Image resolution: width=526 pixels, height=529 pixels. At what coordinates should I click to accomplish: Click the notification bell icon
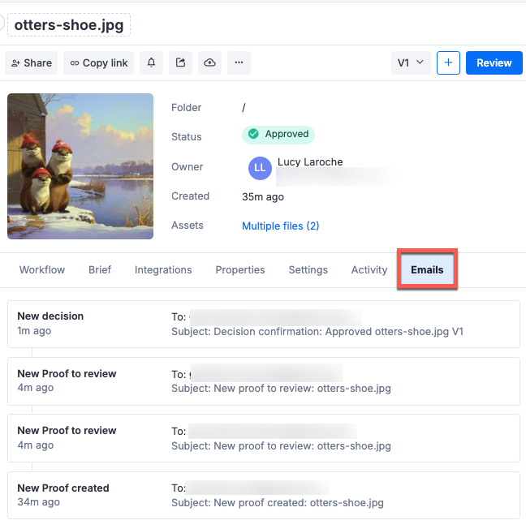point(151,63)
